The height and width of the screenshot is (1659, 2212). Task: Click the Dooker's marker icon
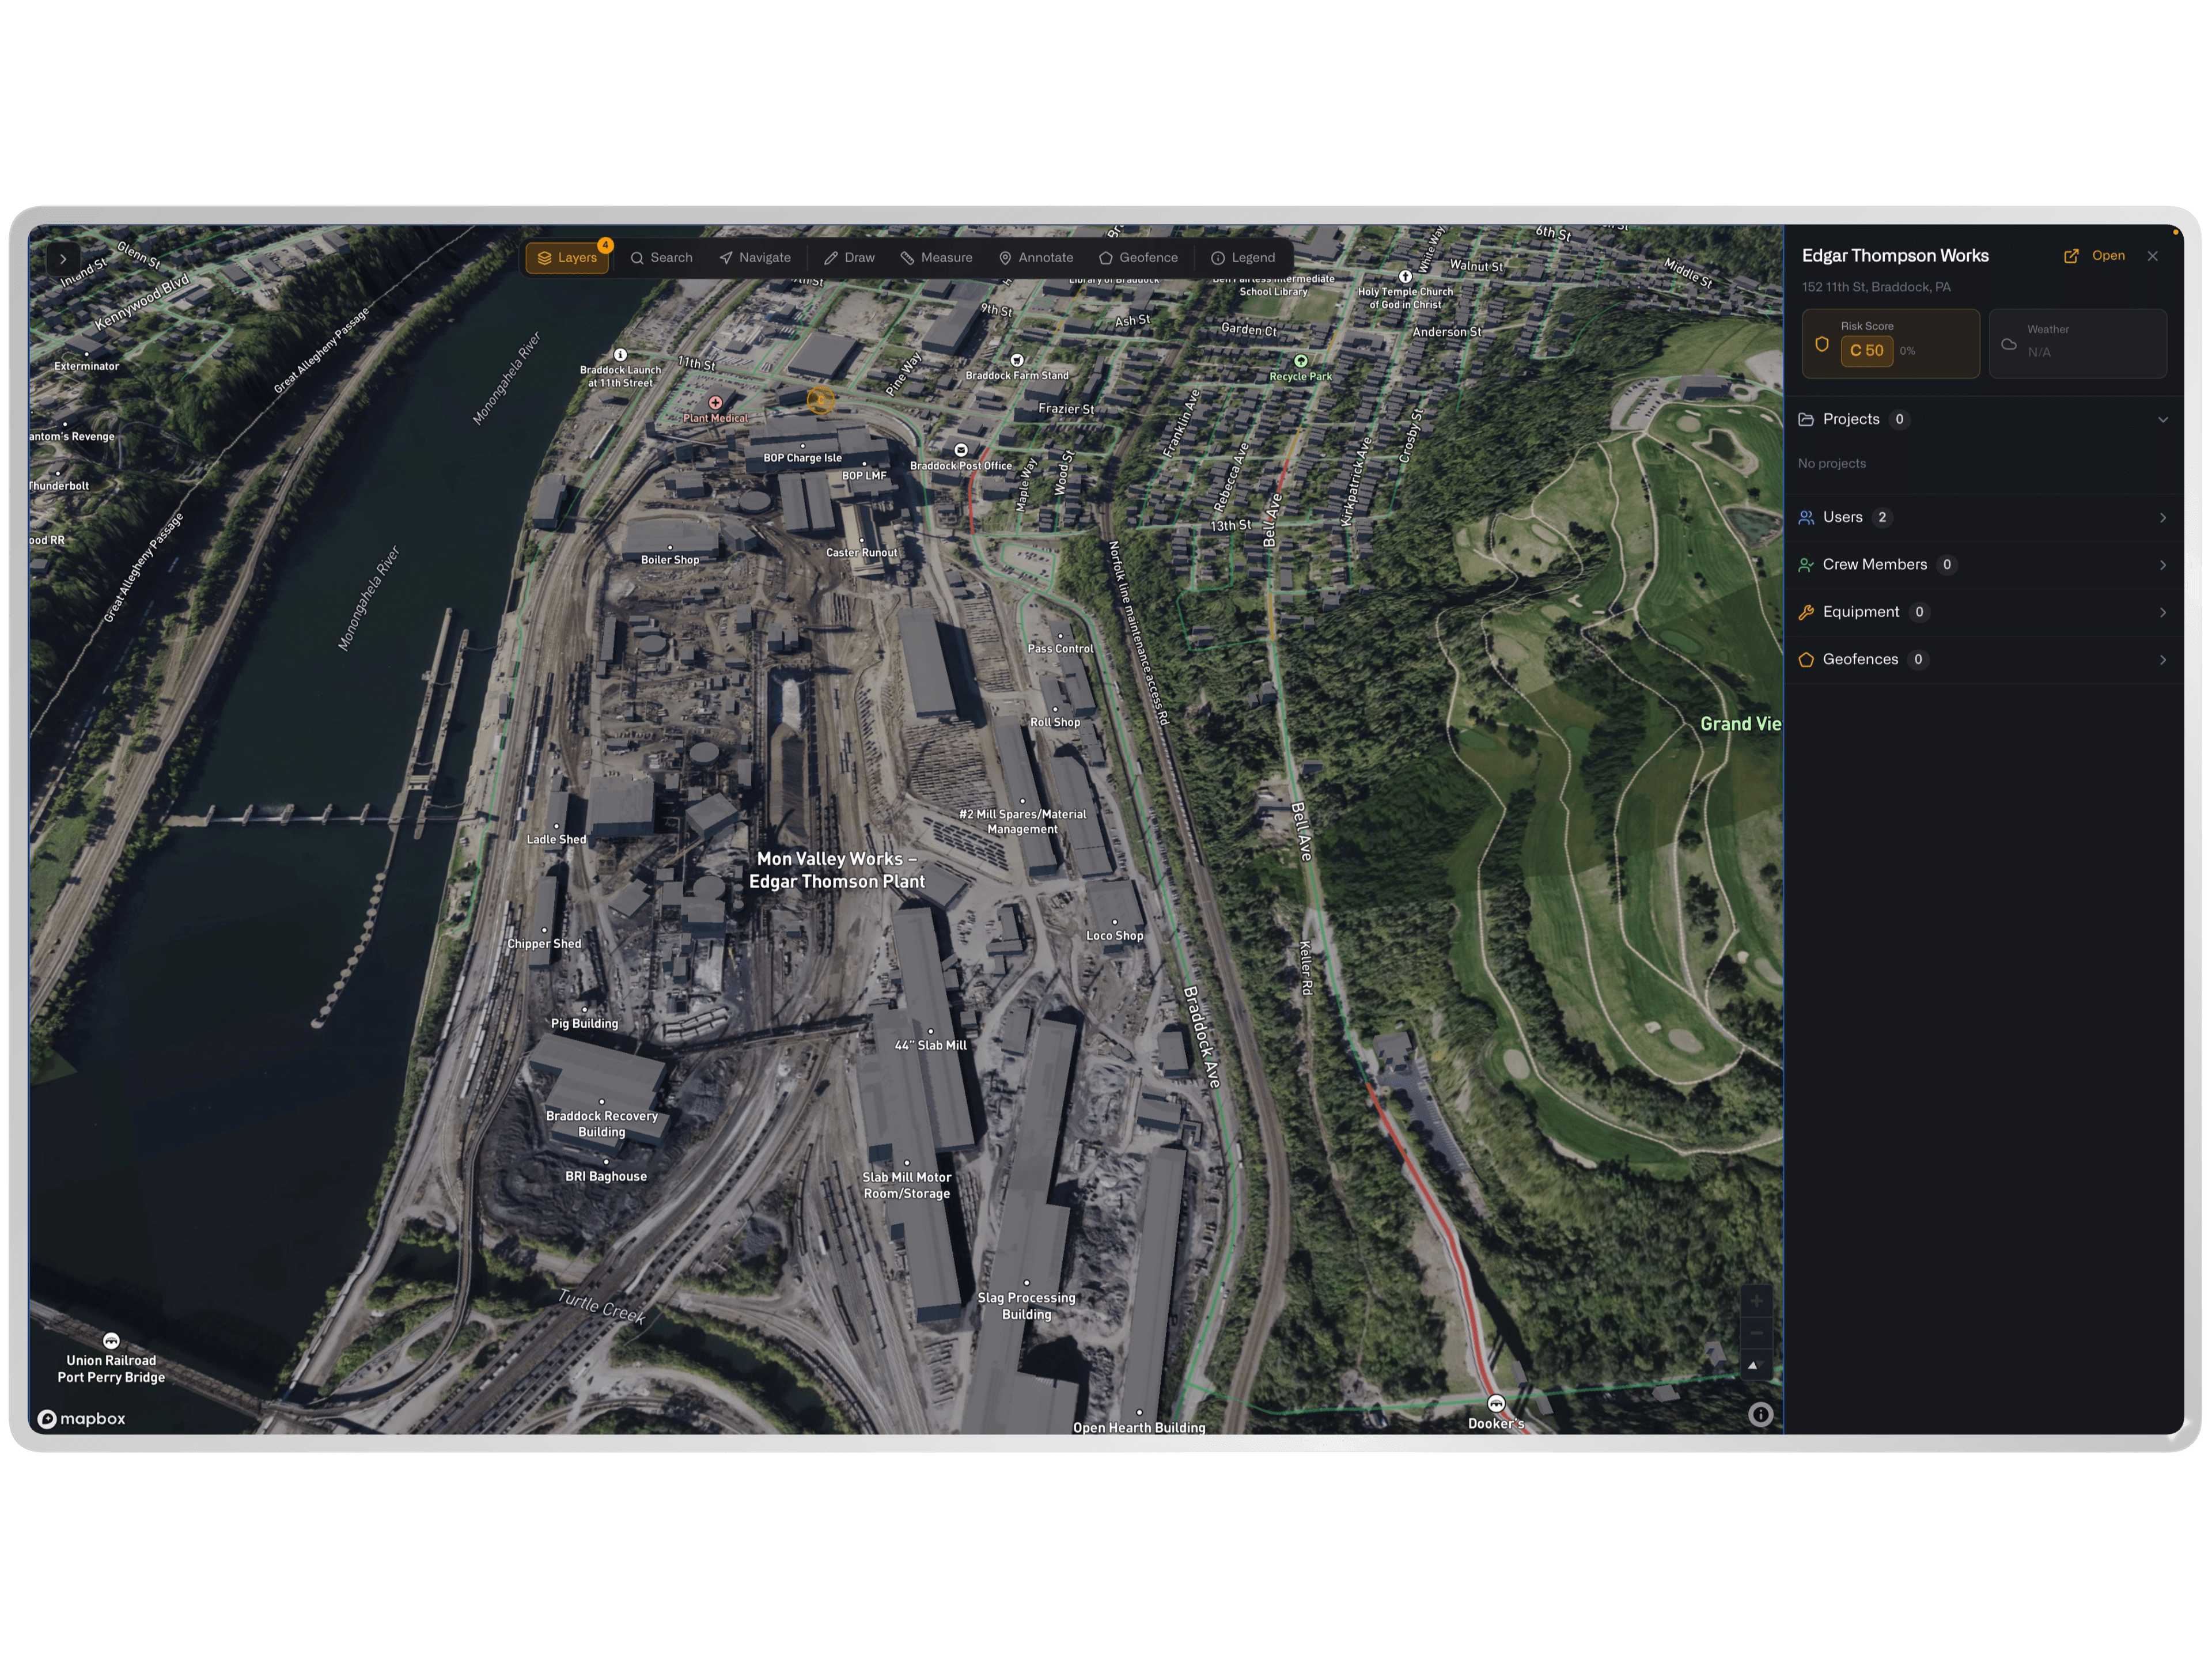[x=1496, y=1404]
